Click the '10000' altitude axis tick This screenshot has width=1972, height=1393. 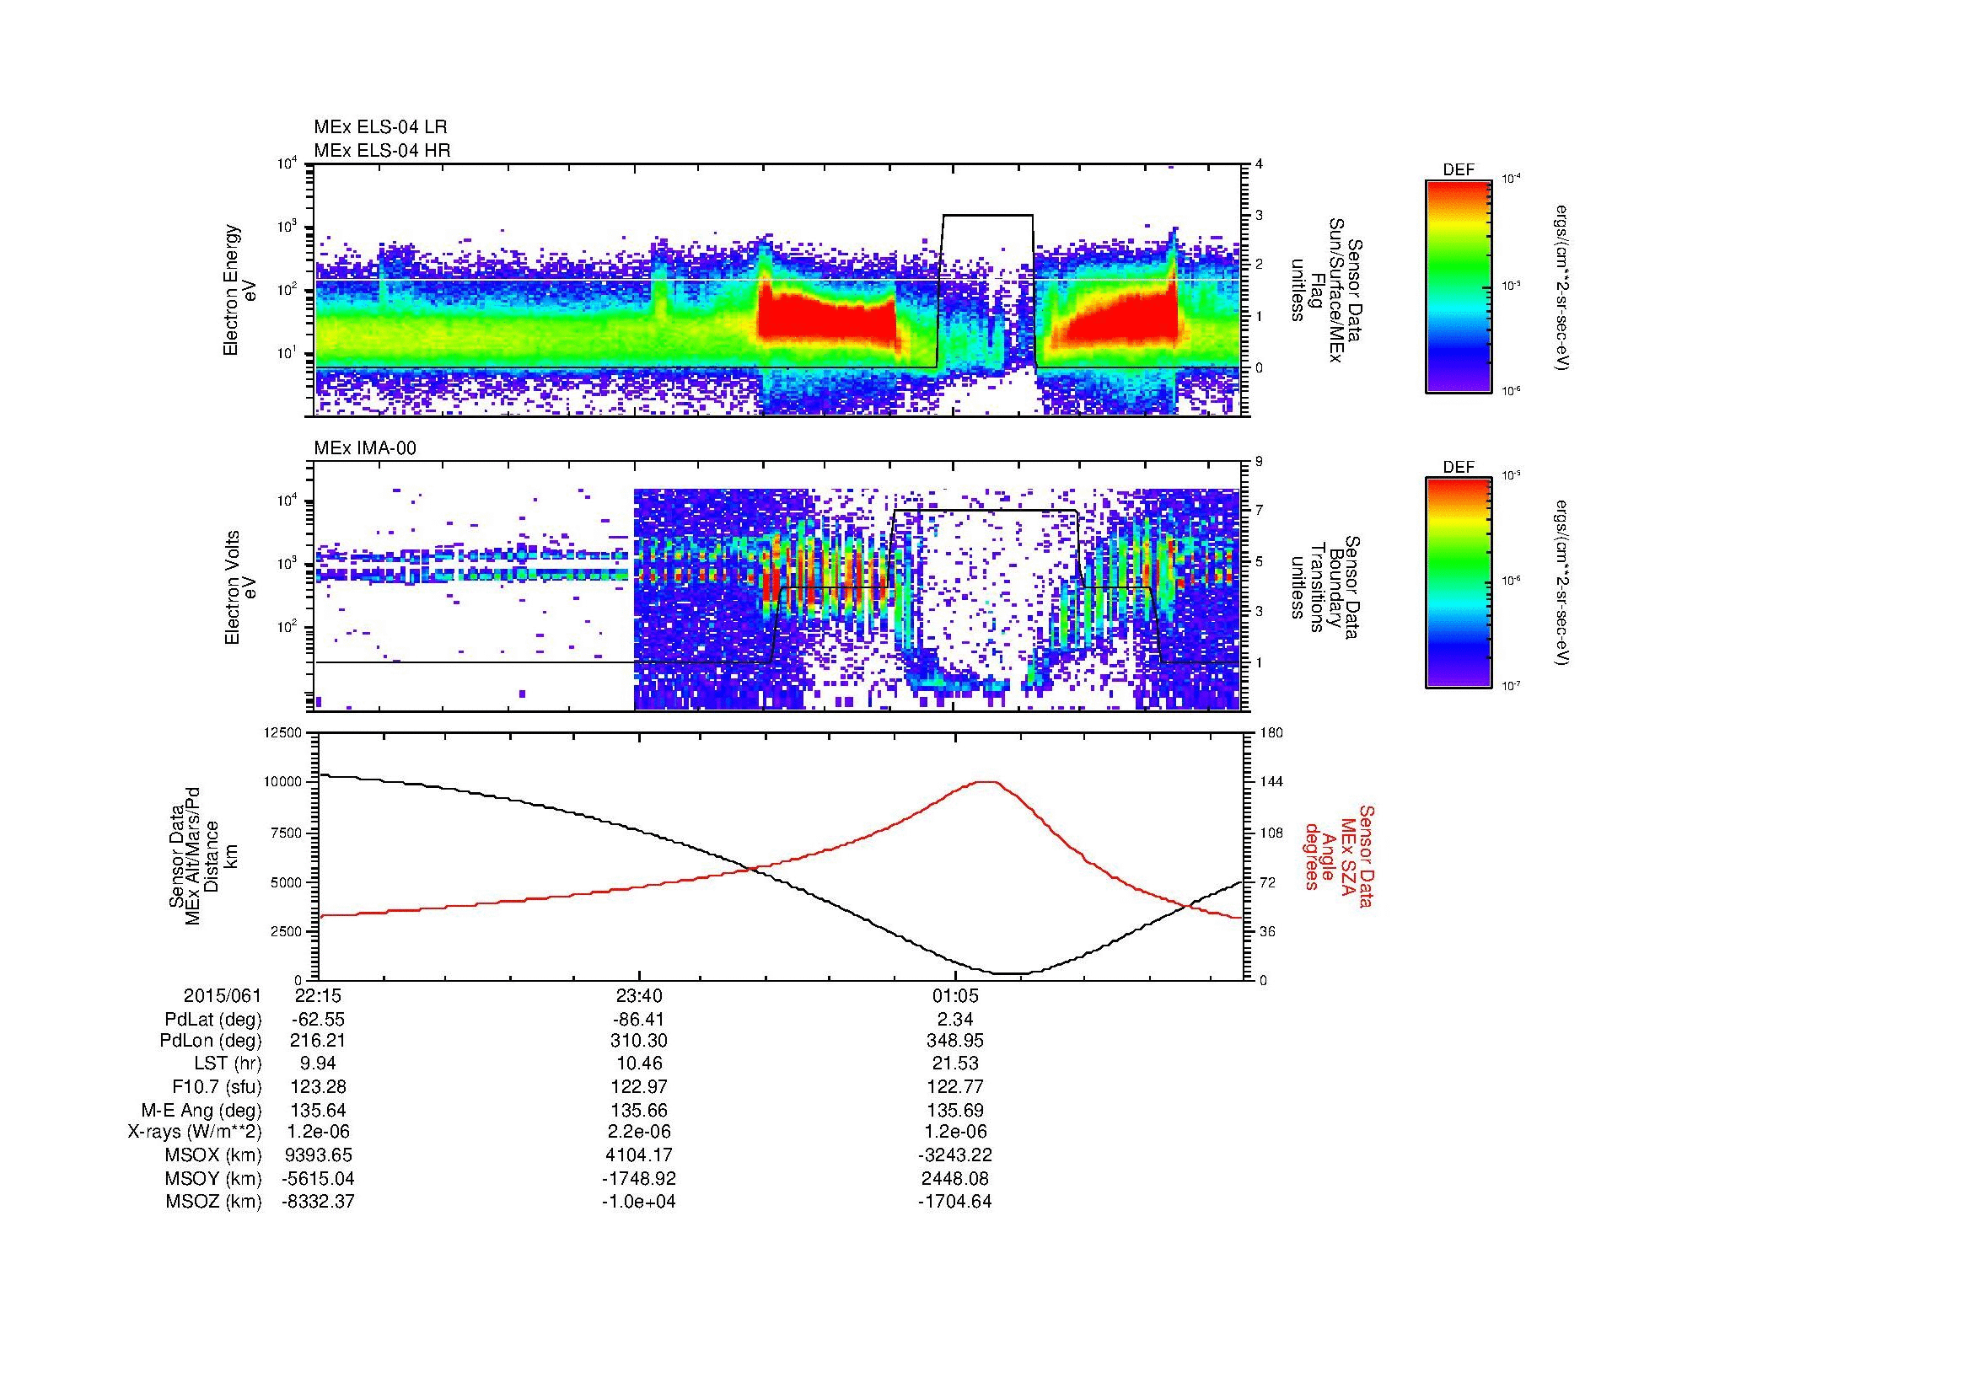click(x=284, y=782)
